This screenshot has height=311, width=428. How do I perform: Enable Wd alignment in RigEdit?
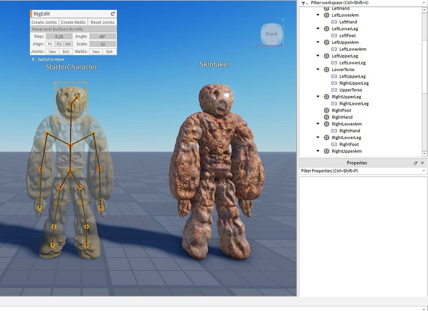[x=67, y=43]
